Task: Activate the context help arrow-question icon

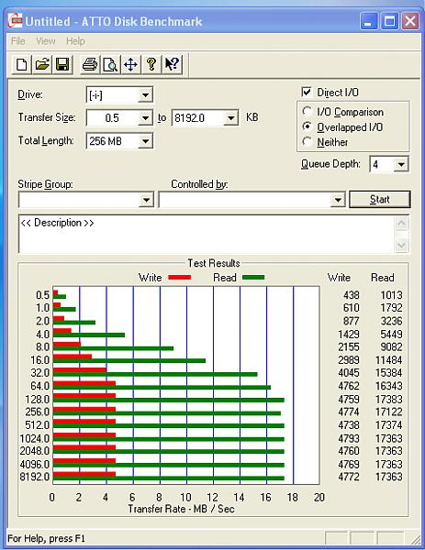Action: [x=172, y=64]
